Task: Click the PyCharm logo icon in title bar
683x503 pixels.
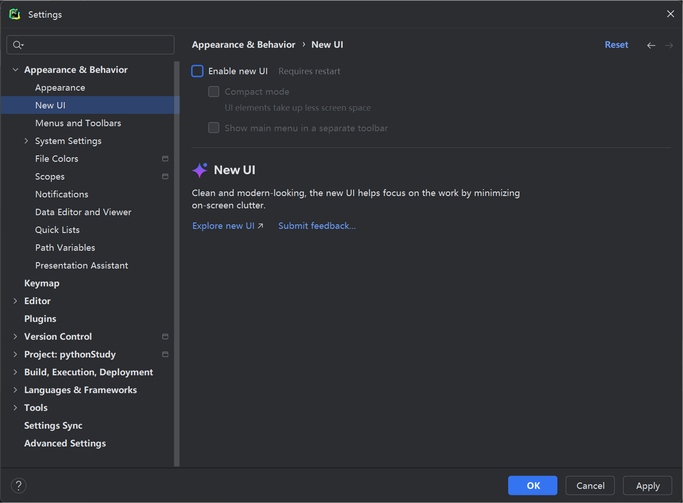Action: click(x=14, y=14)
